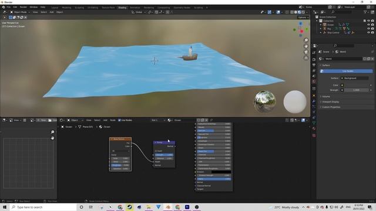Expand the Ocean object in outliner

(321, 25)
